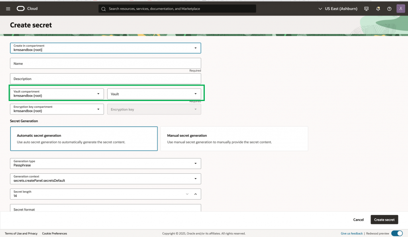Cancel creating the secret
This screenshot has width=408, height=237.
coord(358,220)
